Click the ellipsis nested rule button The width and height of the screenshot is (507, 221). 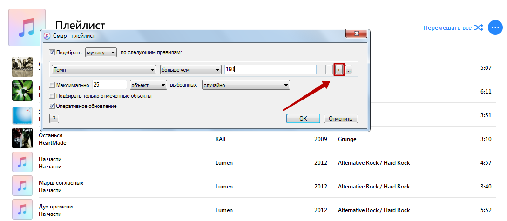click(x=349, y=69)
